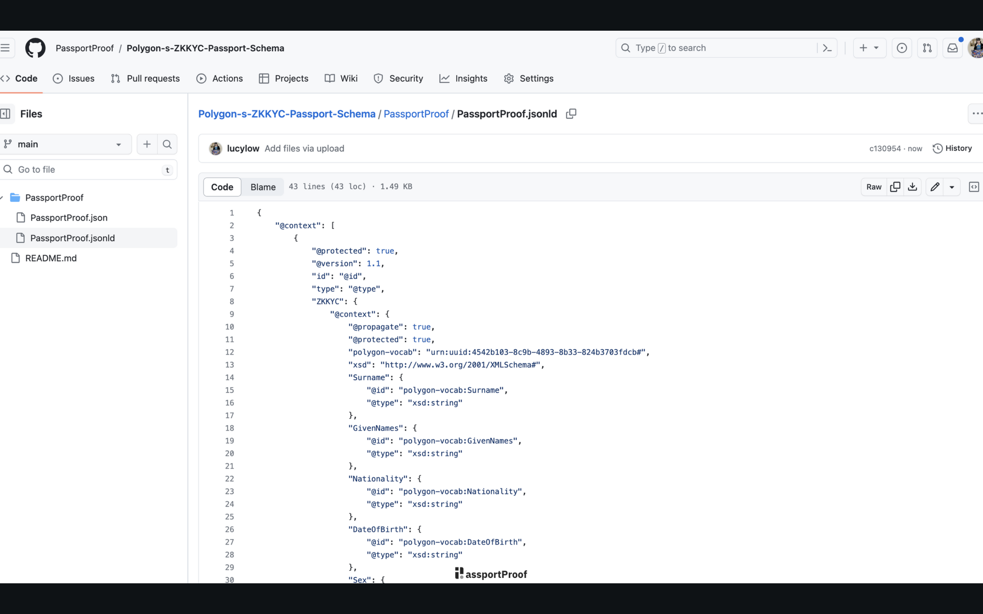983x614 pixels.
Task: Copy file path icon next to PassportProof.jsonld
Action: (571, 114)
